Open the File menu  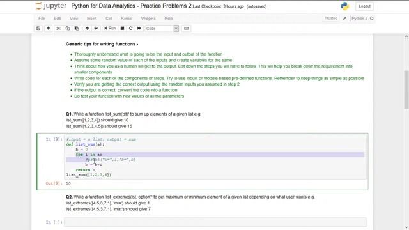tap(42, 19)
